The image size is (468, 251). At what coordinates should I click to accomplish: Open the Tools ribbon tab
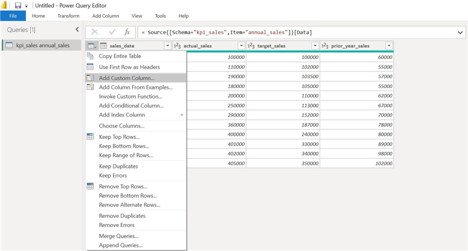[x=160, y=16]
